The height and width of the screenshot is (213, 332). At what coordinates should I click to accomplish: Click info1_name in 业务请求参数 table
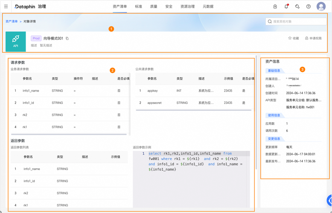[x=31, y=91]
